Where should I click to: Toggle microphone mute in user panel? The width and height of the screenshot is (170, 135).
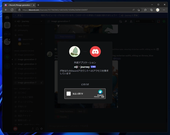tap(33, 129)
